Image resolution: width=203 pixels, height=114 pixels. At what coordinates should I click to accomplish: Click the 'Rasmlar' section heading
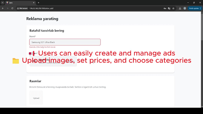point(35,81)
